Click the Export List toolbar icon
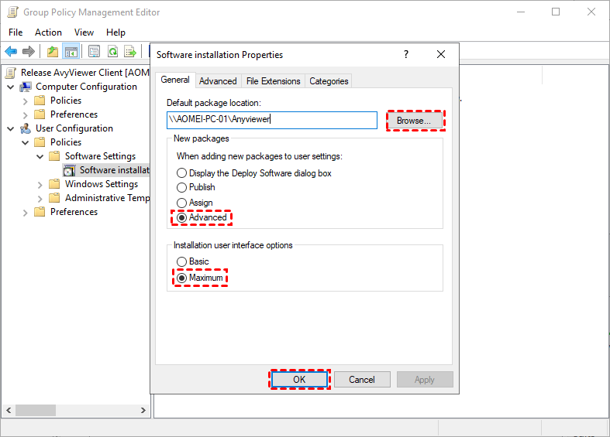 point(130,51)
